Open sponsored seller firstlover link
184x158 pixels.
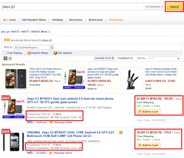point(92,89)
